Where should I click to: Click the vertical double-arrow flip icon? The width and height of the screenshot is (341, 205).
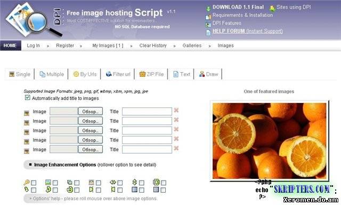click(135, 182)
